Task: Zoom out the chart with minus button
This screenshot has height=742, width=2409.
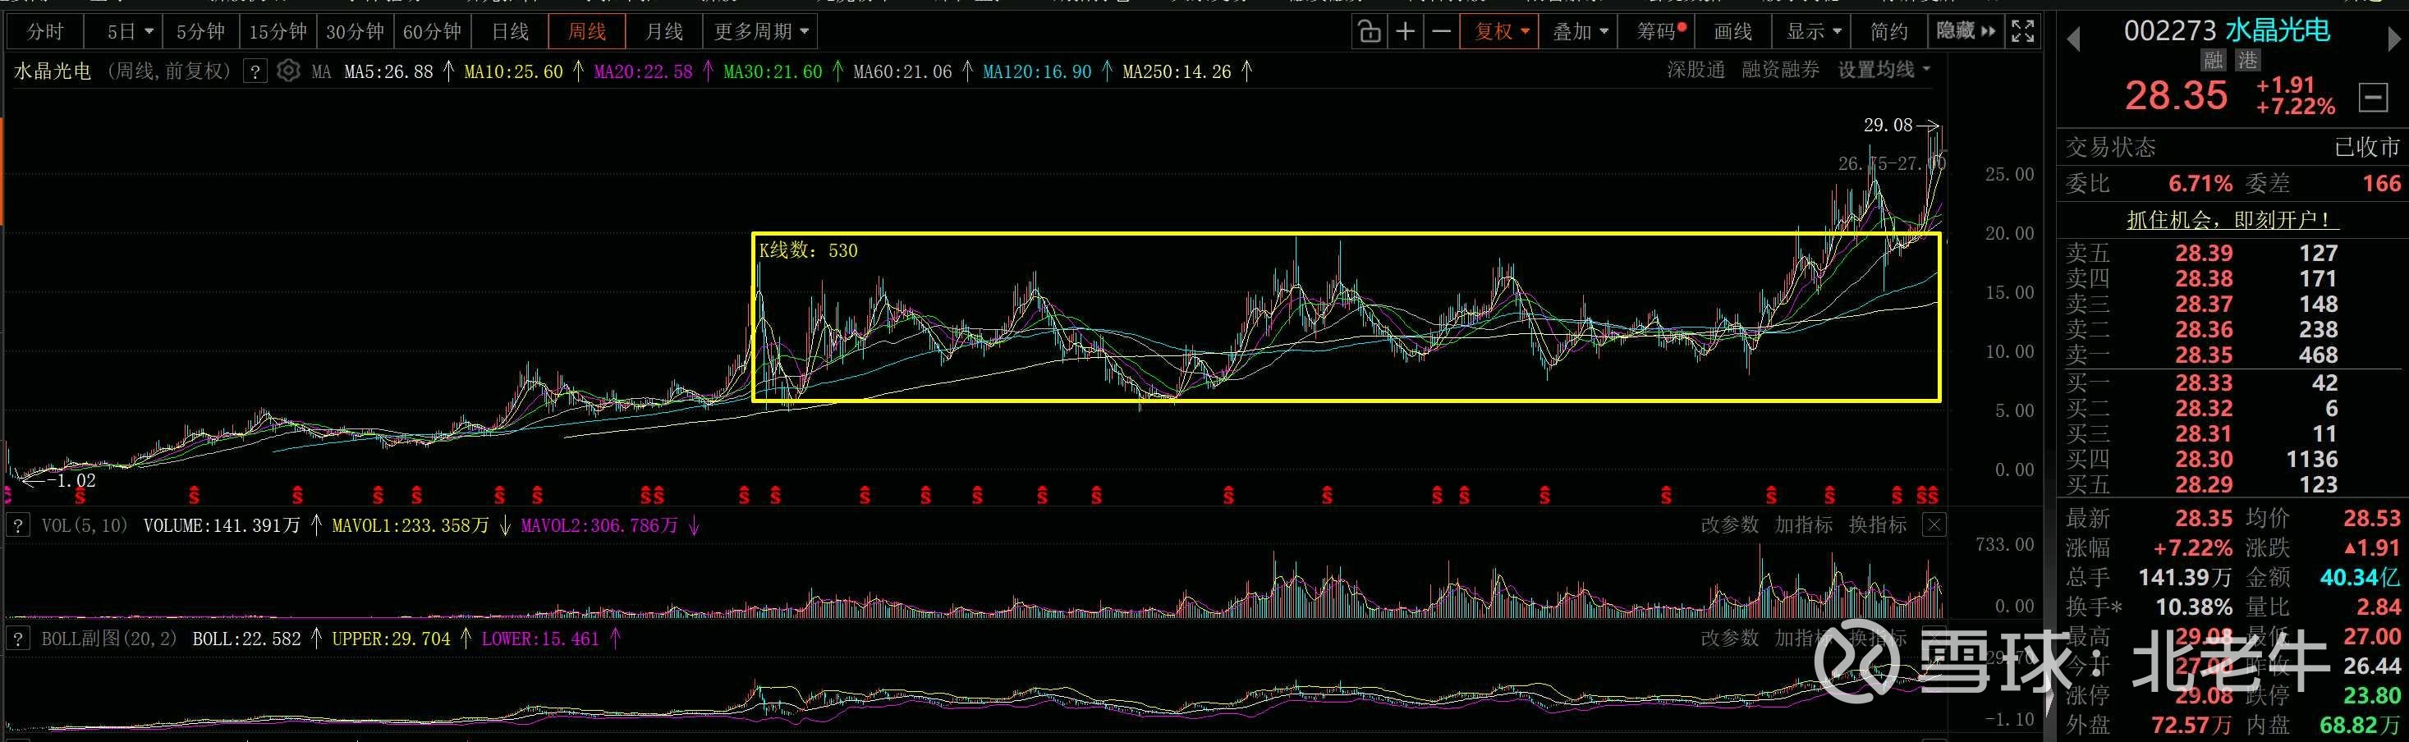Action: (x=1441, y=32)
